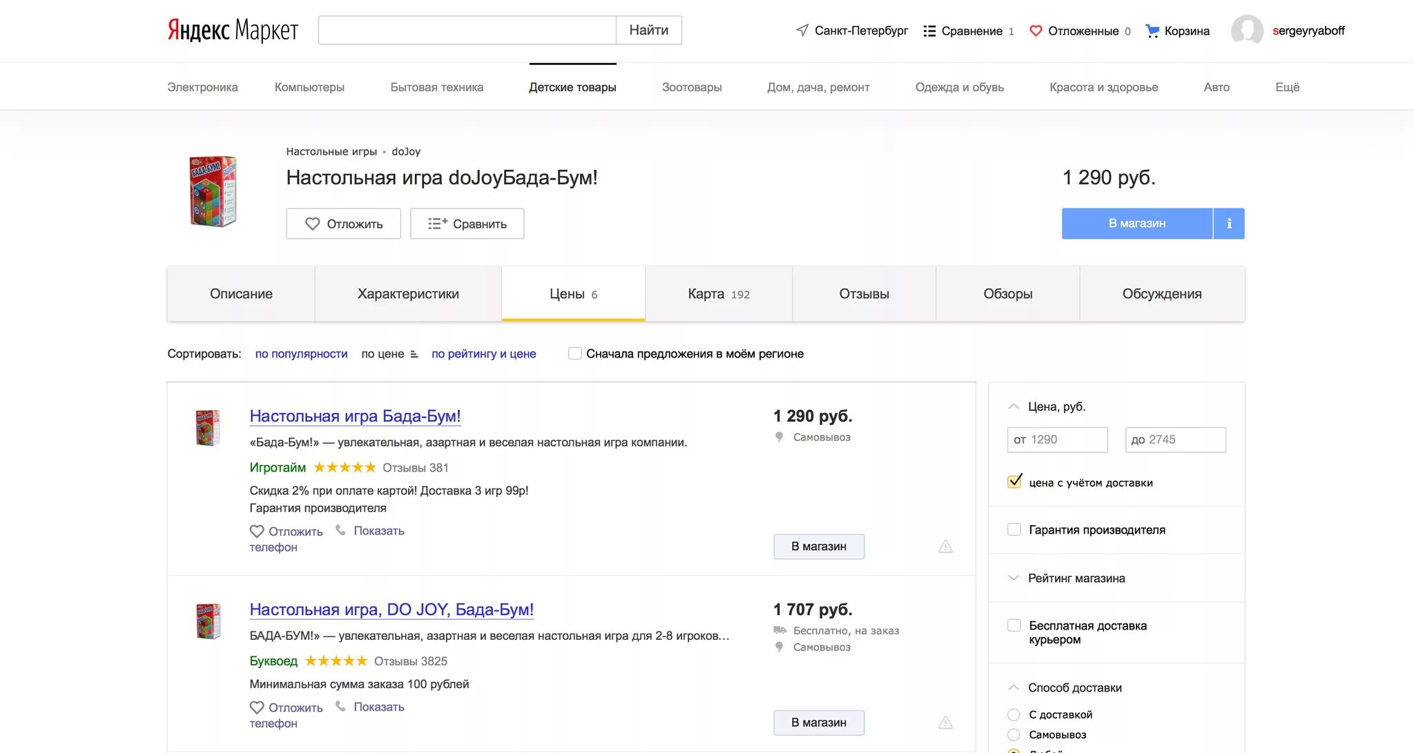Click the info 'i' button beside В магазин
This screenshot has width=1414, height=753.
tap(1229, 224)
